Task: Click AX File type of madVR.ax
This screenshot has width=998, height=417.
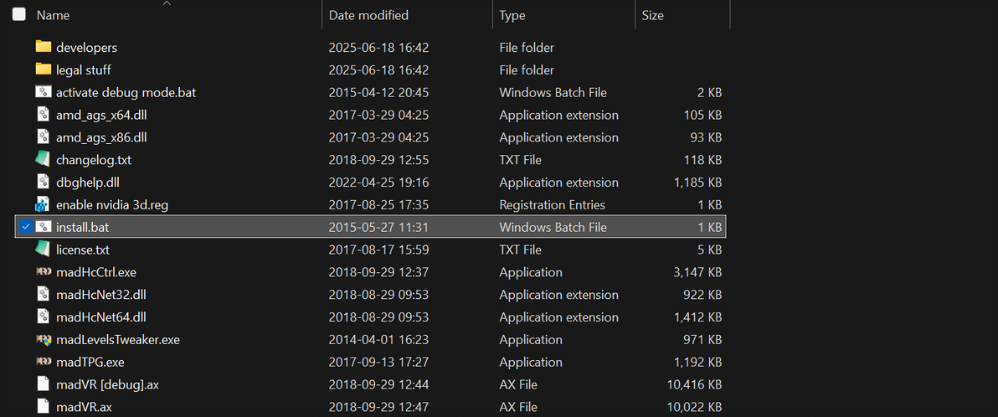Action: click(518, 407)
